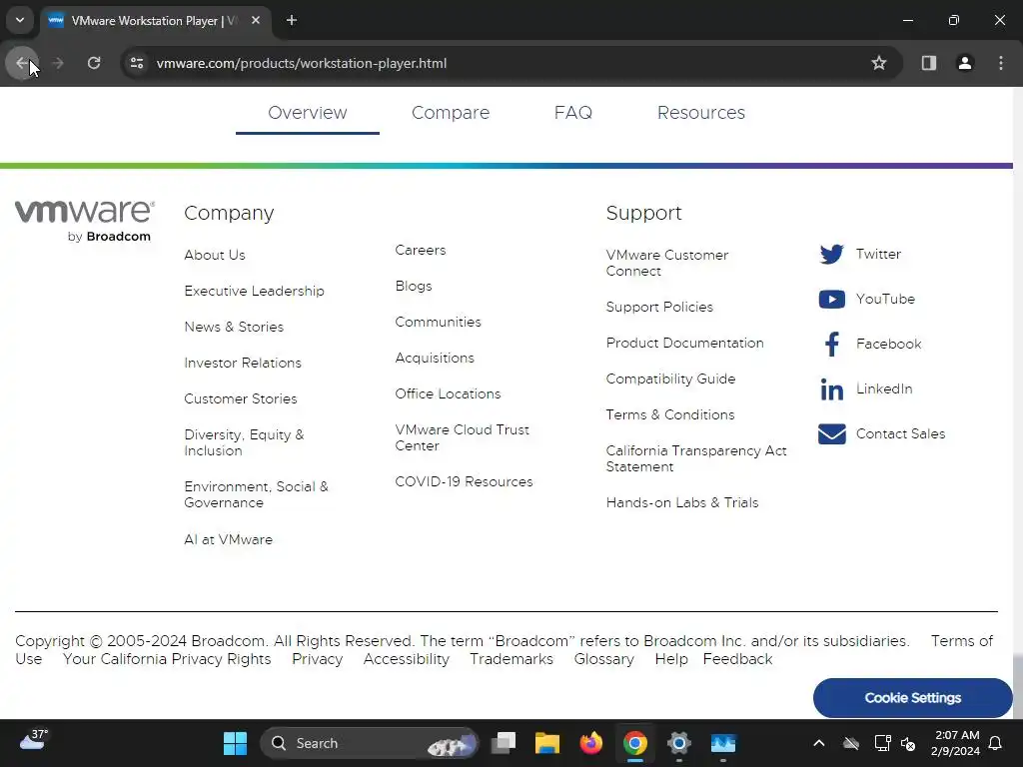Open the Blogs link
The image size is (1023, 767).
413,286
